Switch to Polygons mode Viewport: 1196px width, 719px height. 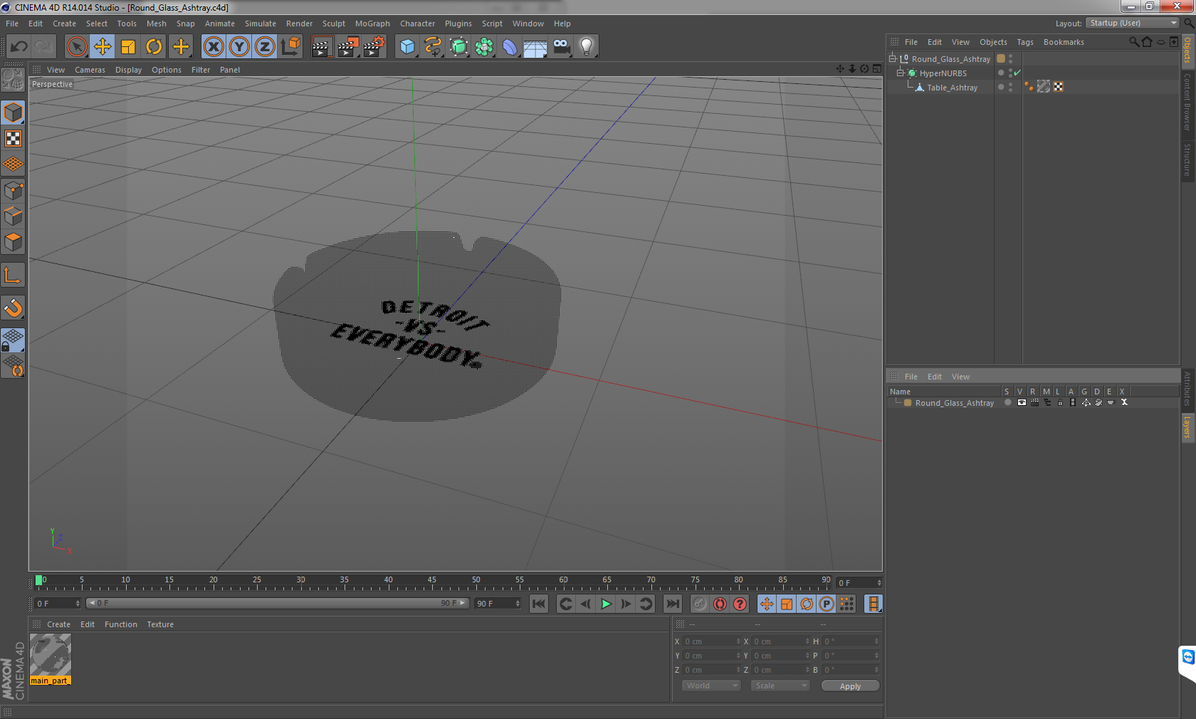tap(13, 242)
